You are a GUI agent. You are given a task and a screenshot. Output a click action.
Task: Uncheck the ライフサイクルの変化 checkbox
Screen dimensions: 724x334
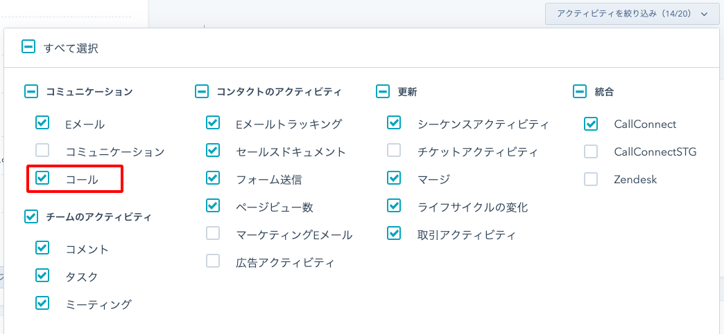point(394,205)
